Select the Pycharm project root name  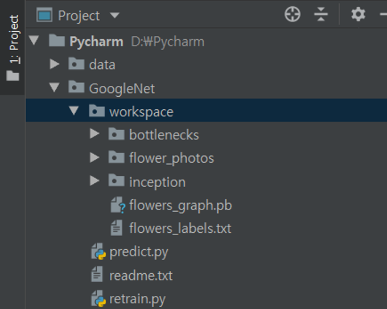pyautogui.click(x=96, y=42)
